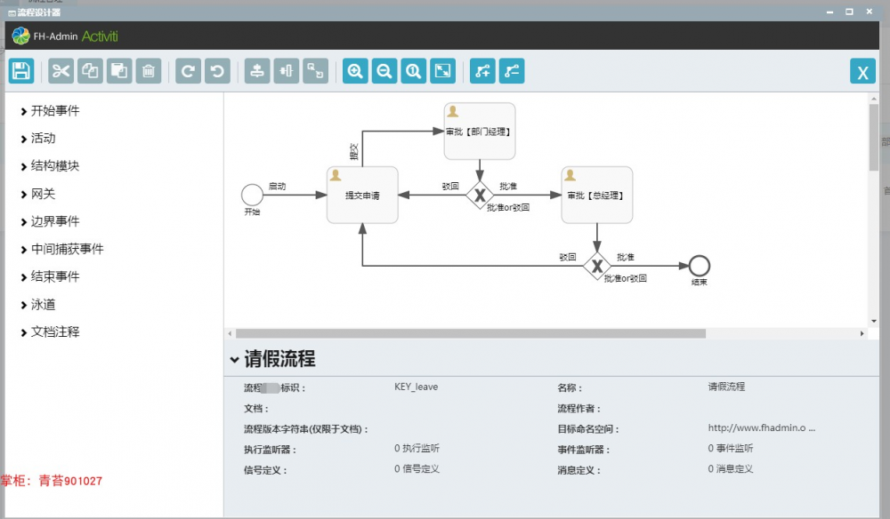
Task: Expand the 开始事件 palette section
Action: (x=55, y=111)
